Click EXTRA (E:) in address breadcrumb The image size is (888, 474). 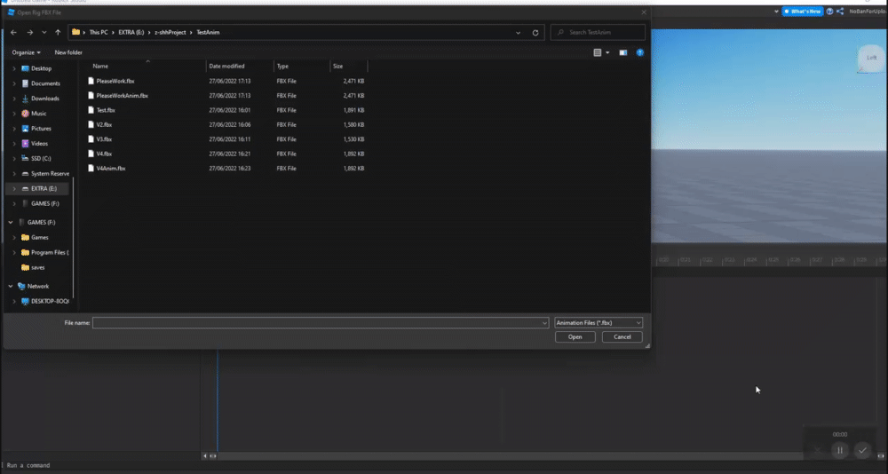pyautogui.click(x=131, y=33)
